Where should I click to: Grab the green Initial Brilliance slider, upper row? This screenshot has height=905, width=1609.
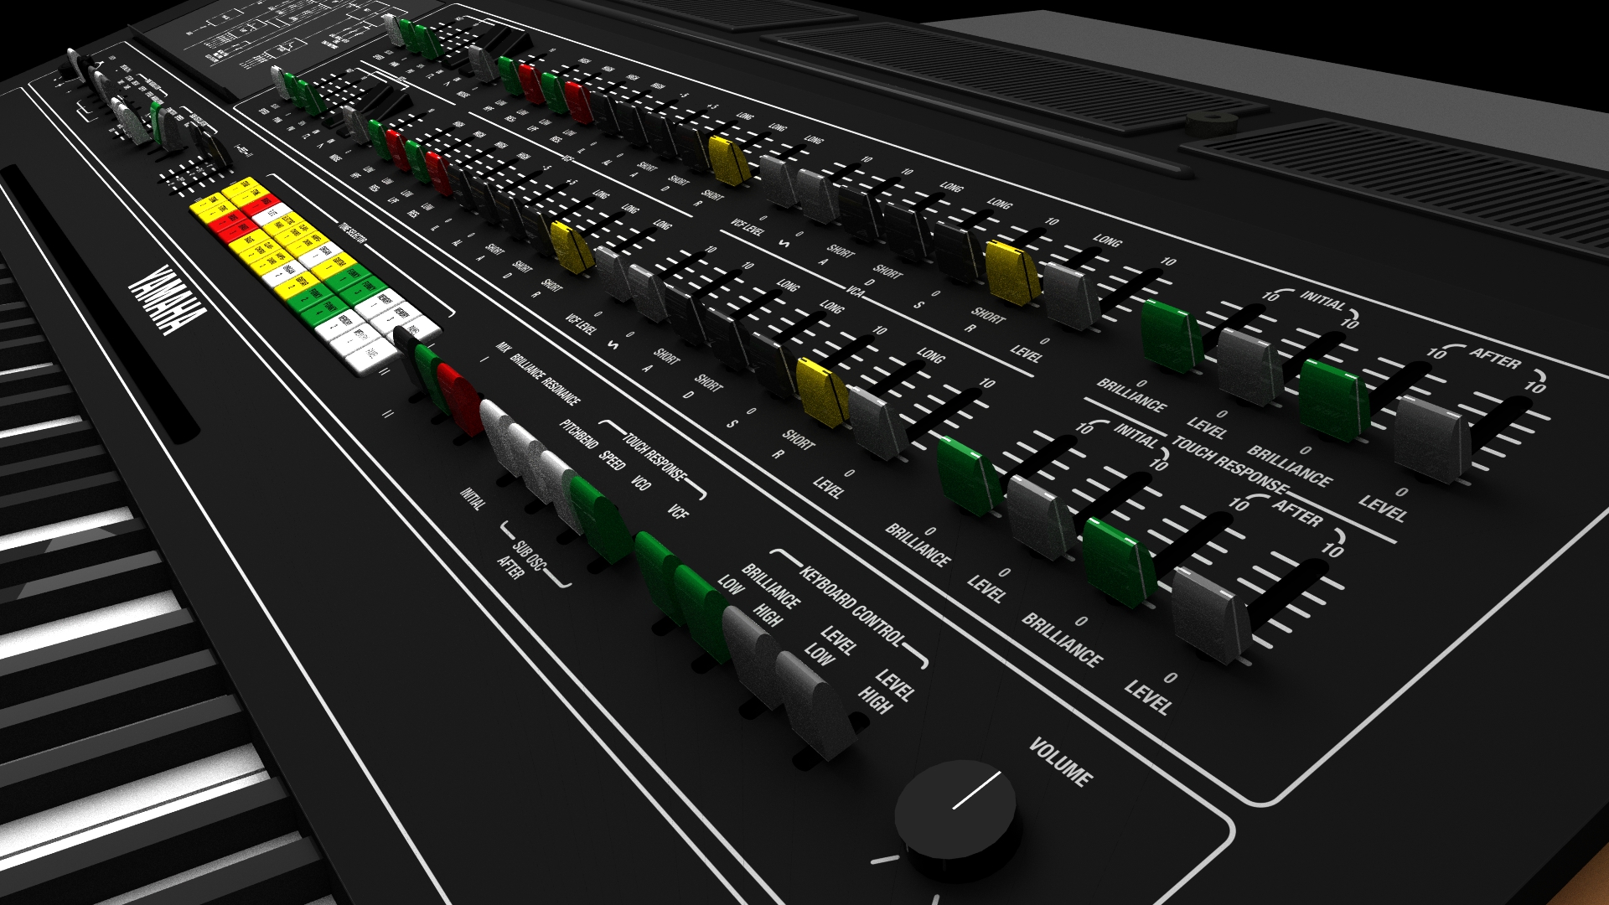(x=1172, y=335)
